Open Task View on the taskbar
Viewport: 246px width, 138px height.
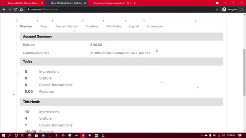click(x=23, y=135)
